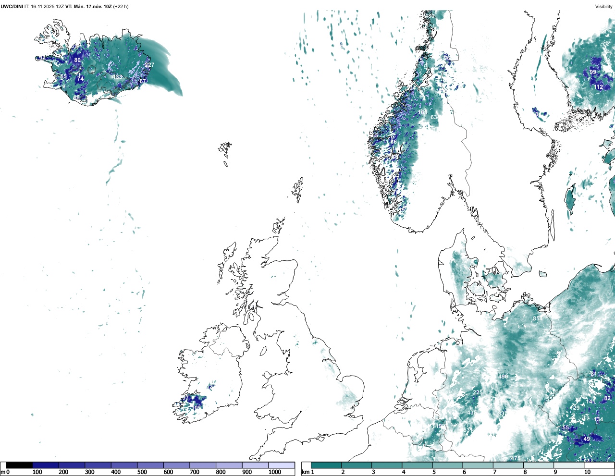615x476 pixels.
Task: Click the '82' value at the right edge
Action: (x=607, y=398)
